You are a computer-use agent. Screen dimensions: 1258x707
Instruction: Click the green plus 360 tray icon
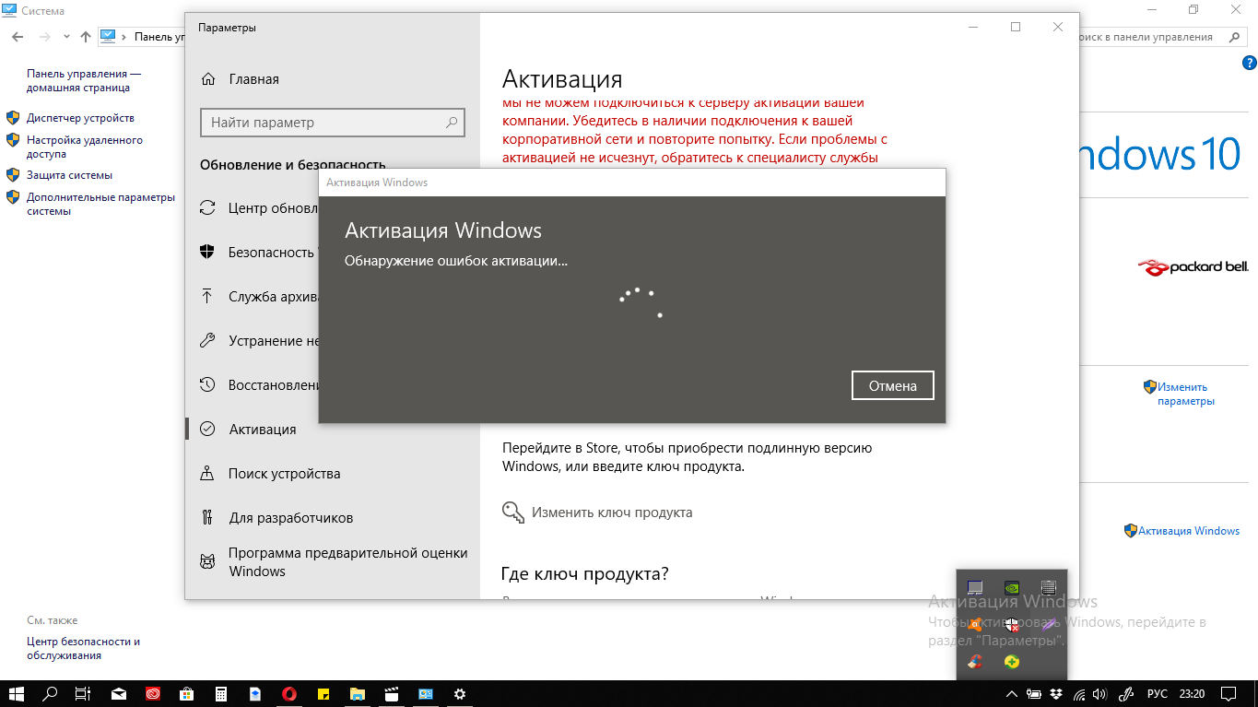pyautogui.click(x=1012, y=661)
